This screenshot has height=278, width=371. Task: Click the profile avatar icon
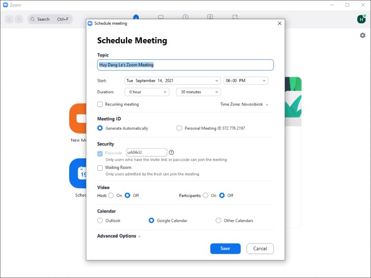[x=361, y=19]
